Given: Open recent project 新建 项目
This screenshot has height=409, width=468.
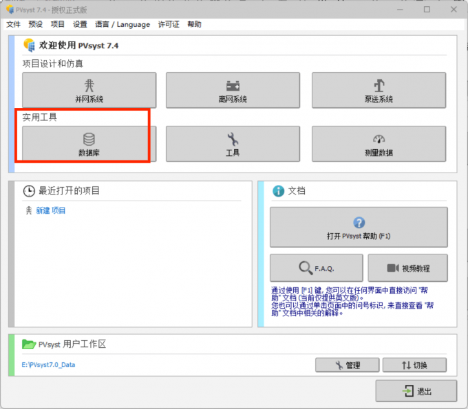Looking at the screenshot, I should point(50,210).
